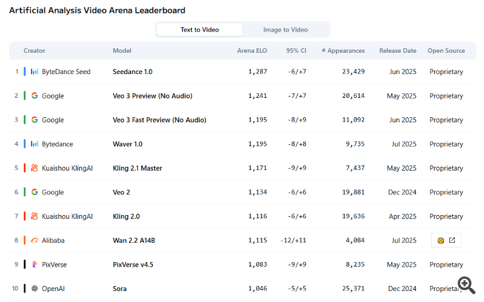This screenshot has width=484, height=302.
Task: Sort by the Release Date column header
Action: click(399, 50)
